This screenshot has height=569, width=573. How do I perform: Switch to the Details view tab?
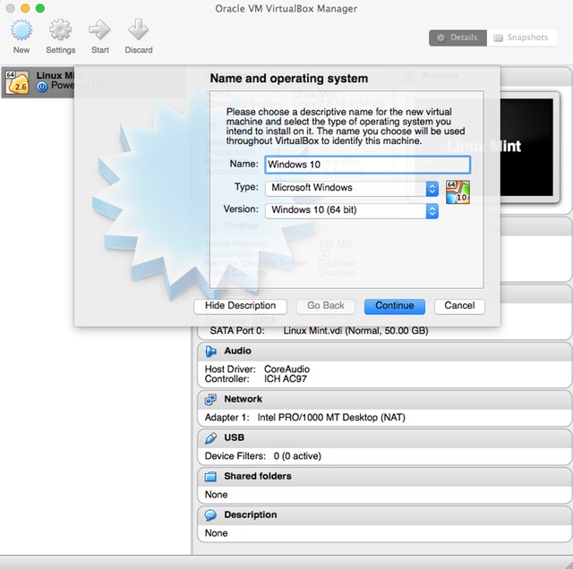[458, 38]
